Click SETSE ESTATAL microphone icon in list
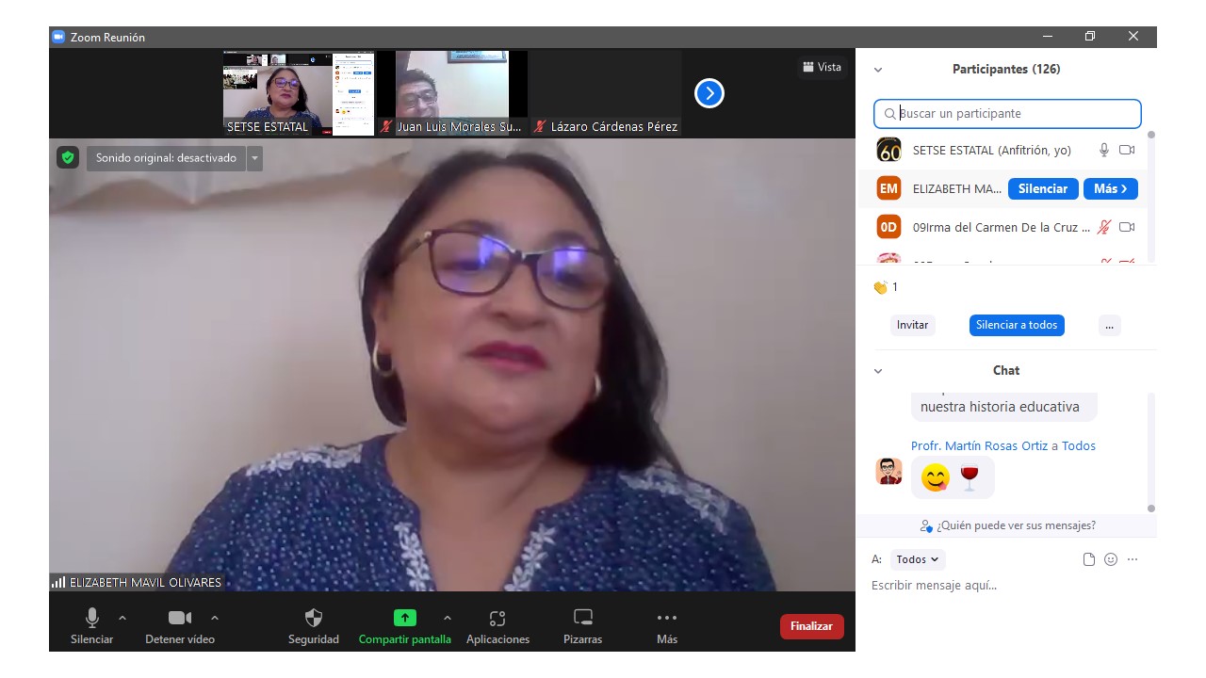The height and width of the screenshot is (678, 1206). [x=1104, y=150]
